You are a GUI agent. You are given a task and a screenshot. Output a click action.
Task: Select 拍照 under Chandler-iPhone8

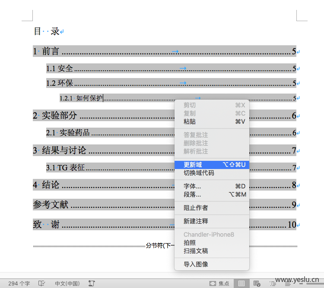212,243
